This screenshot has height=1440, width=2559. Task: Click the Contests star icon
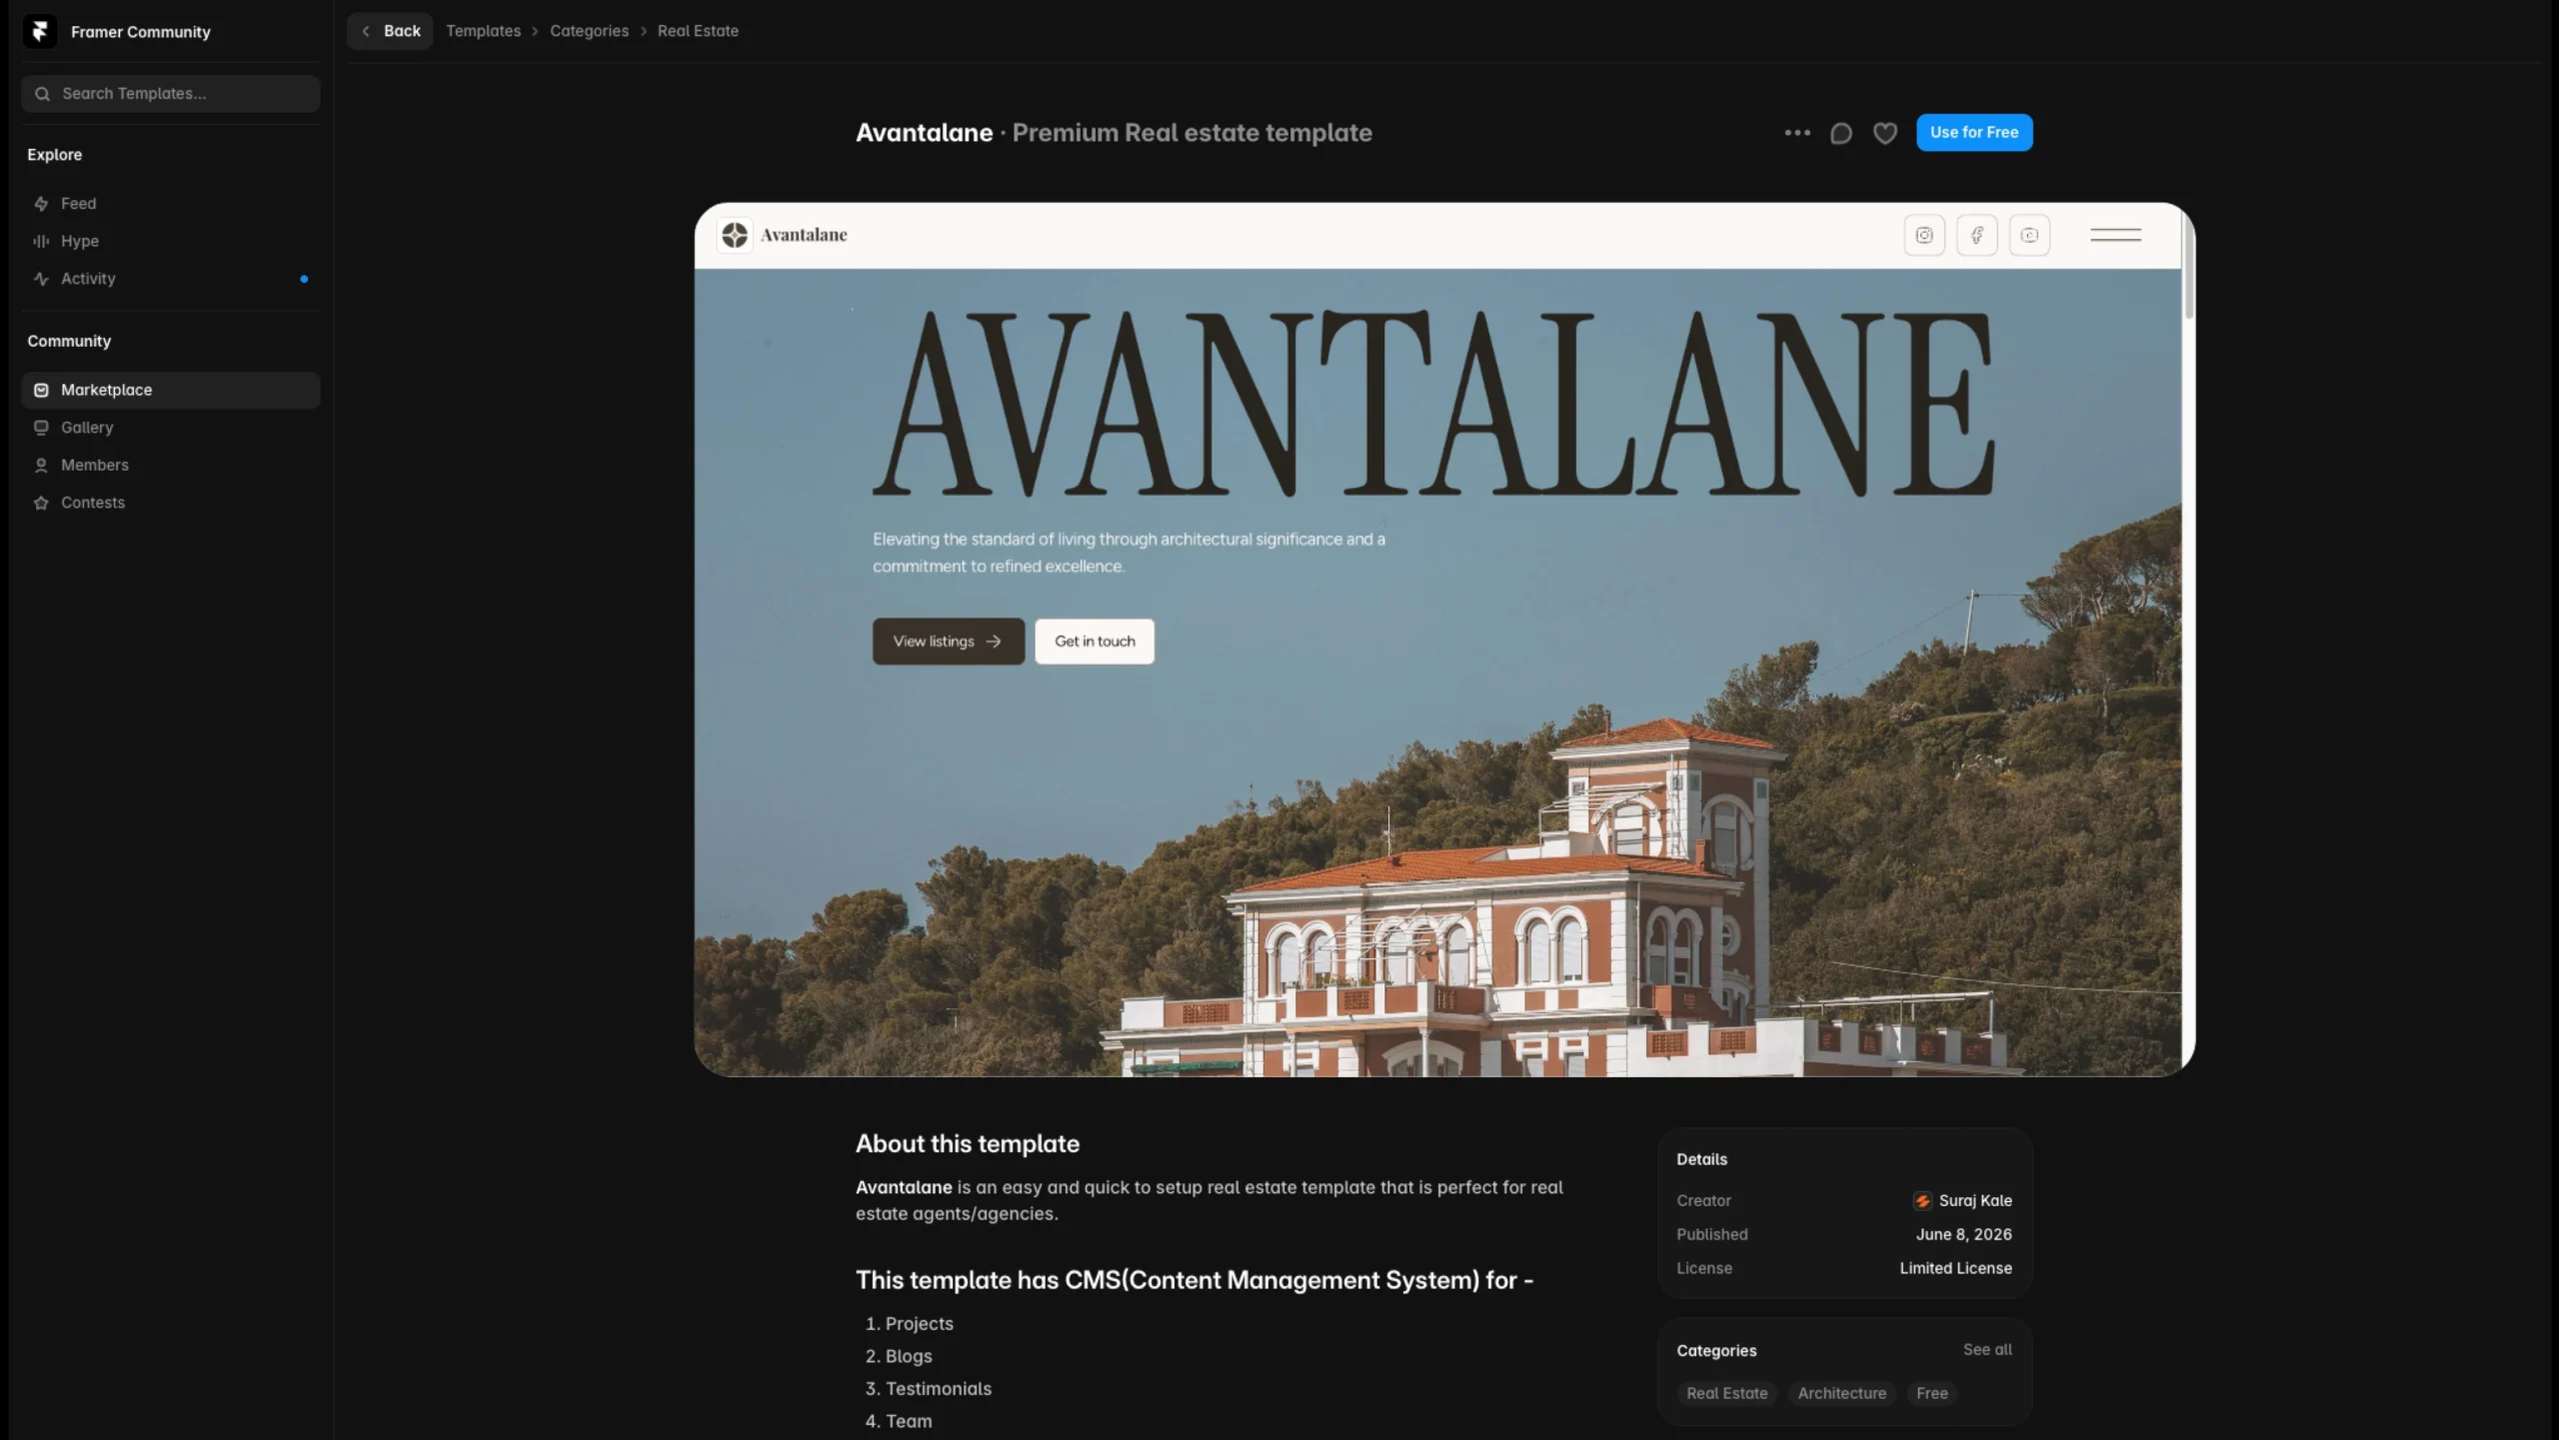(41, 503)
